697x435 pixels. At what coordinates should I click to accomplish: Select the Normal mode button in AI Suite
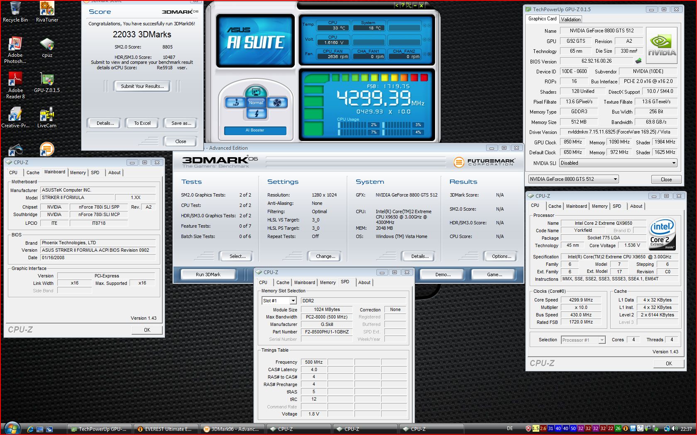coord(256,102)
